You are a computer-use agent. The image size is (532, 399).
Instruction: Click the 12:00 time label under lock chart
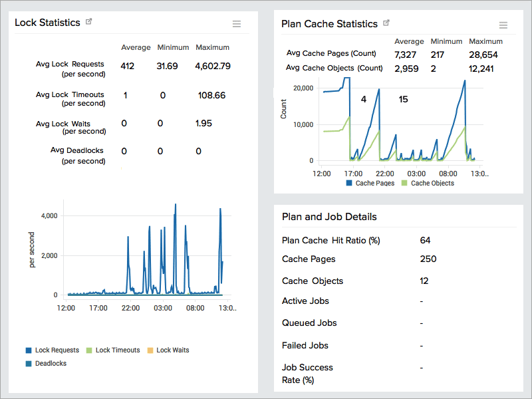(66, 308)
